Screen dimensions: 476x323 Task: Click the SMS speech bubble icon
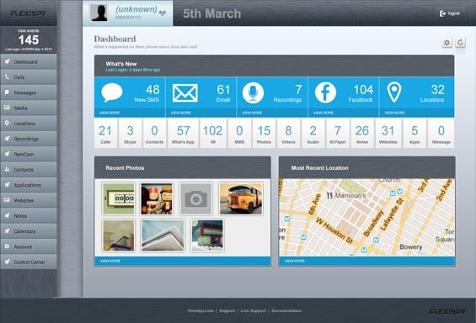(112, 93)
